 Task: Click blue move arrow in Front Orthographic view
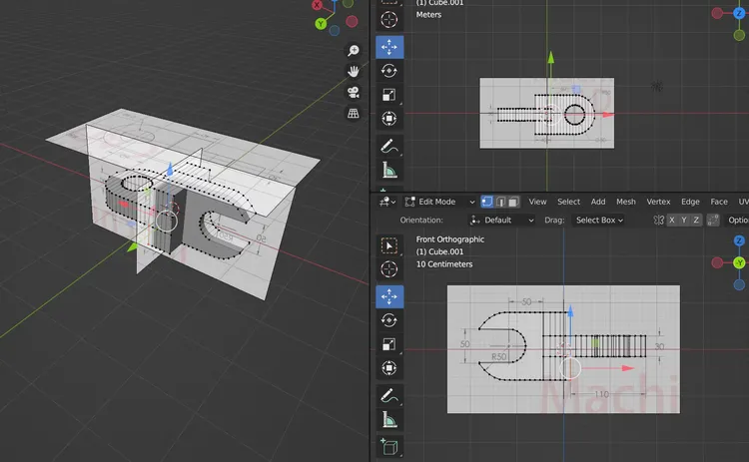pos(570,311)
